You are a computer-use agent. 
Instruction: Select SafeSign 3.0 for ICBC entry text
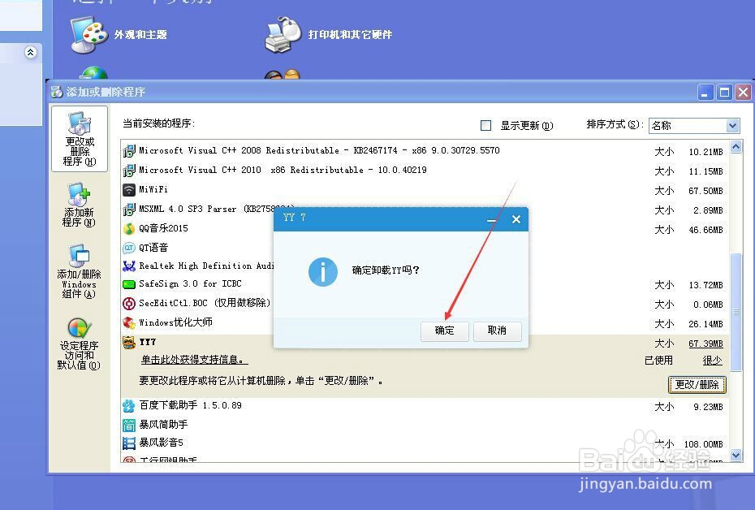(190, 284)
